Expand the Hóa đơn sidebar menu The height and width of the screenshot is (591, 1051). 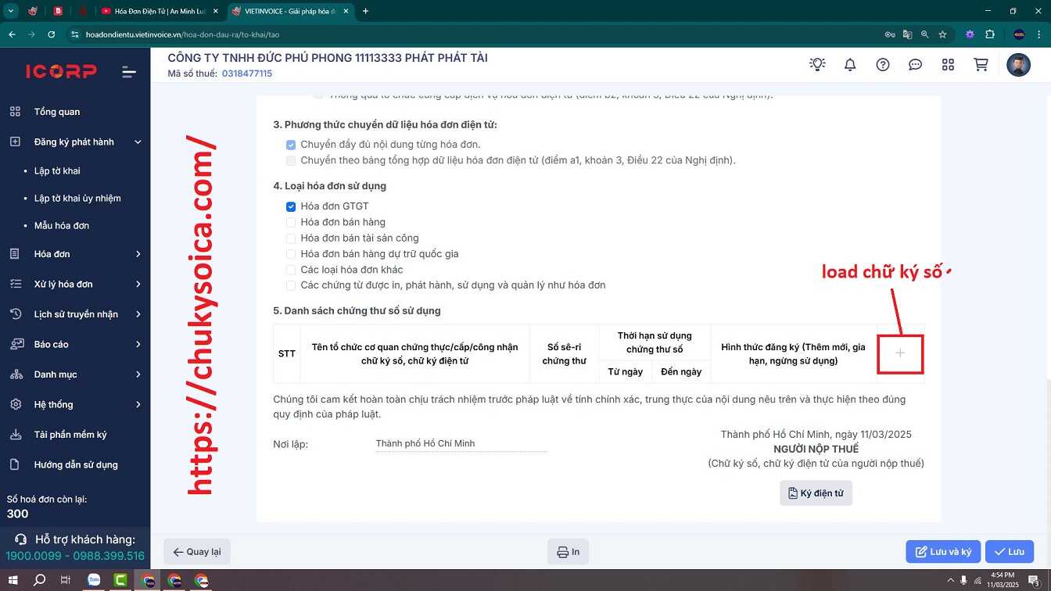pos(75,254)
